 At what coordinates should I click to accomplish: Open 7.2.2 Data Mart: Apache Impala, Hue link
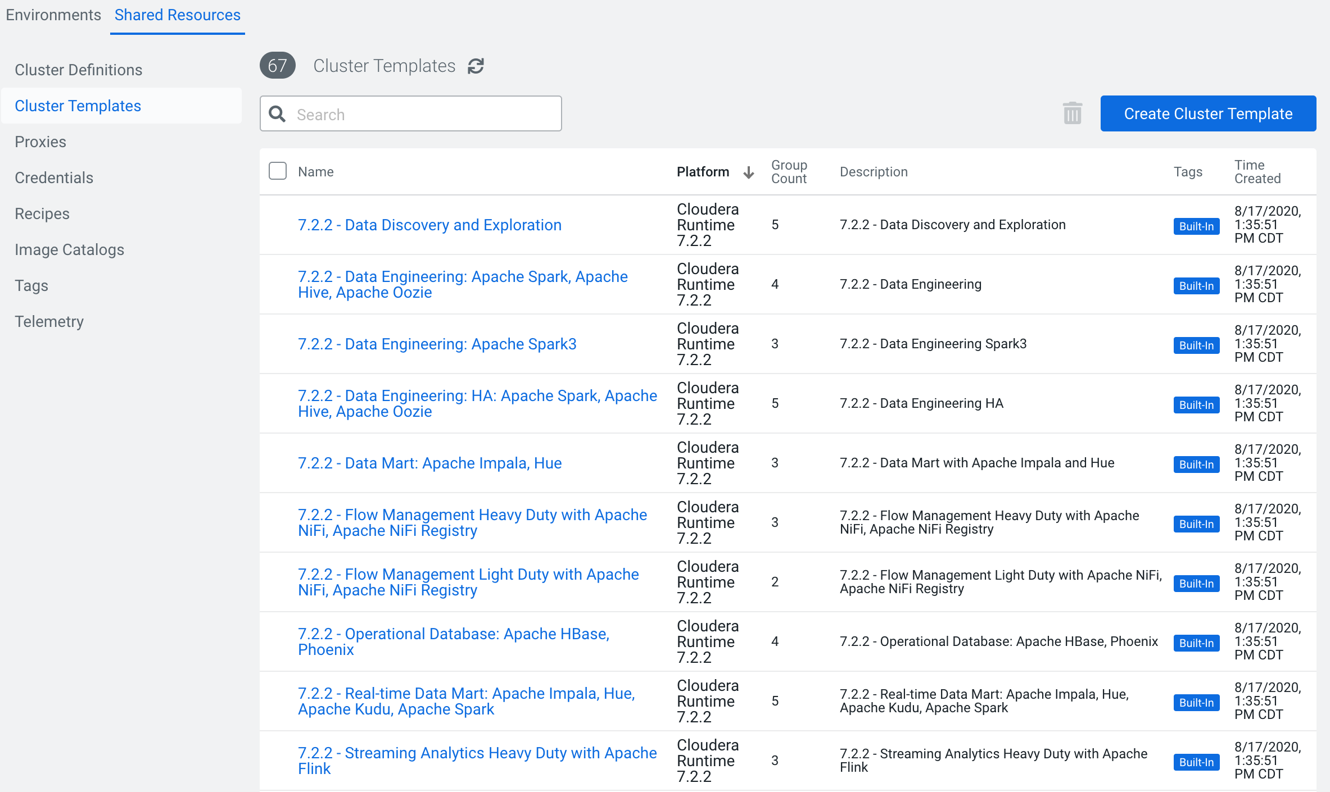(429, 463)
